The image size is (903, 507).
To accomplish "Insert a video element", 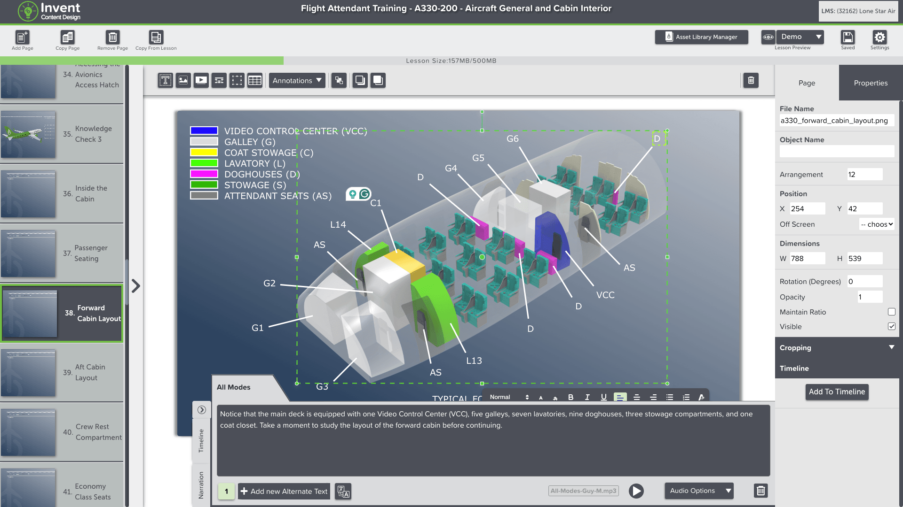I will [201, 80].
